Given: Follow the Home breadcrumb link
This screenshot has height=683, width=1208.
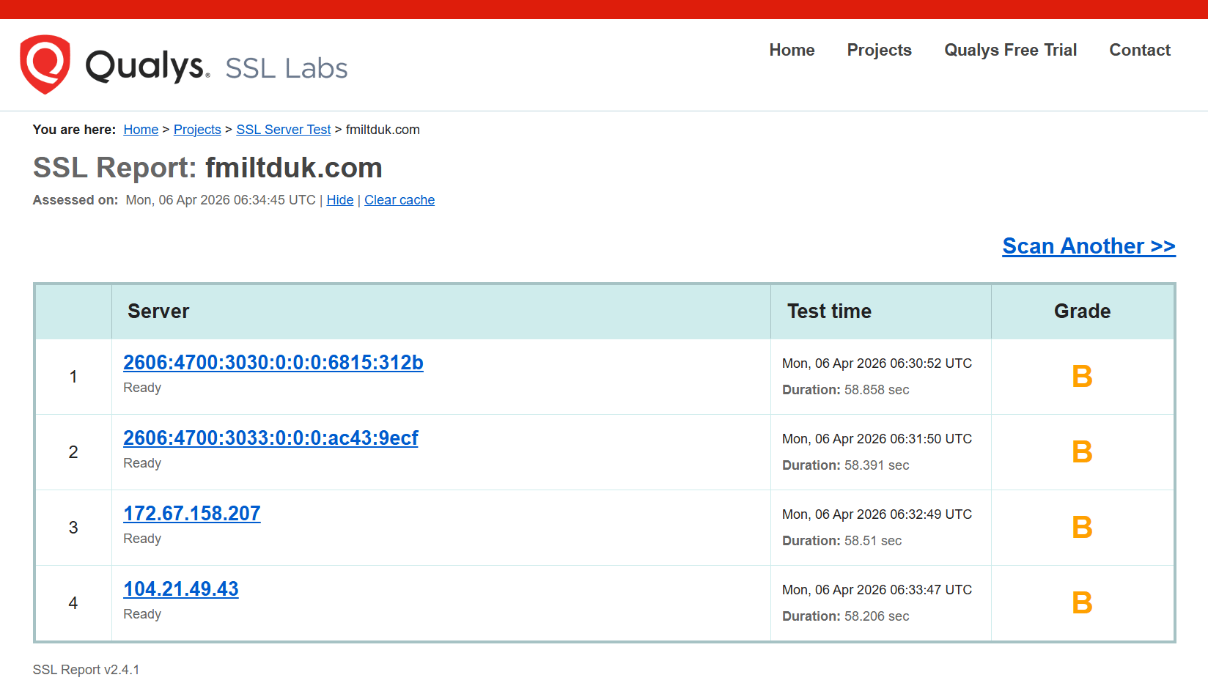Looking at the screenshot, I should pyautogui.click(x=141, y=130).
